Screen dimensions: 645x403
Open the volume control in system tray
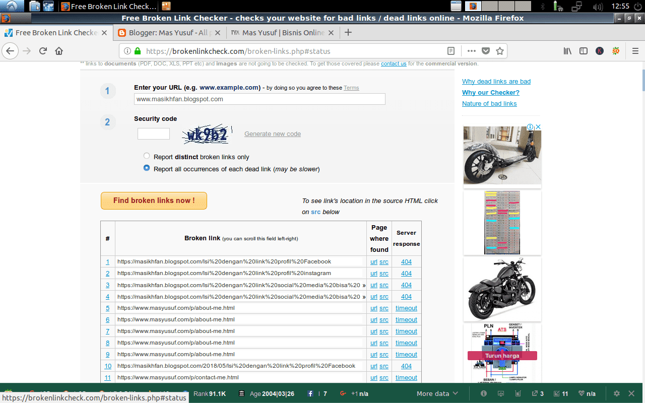pos(598,7)
